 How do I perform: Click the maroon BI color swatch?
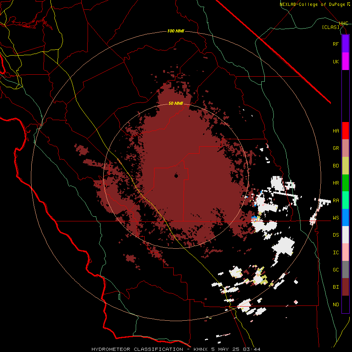[x=345, y=287]
